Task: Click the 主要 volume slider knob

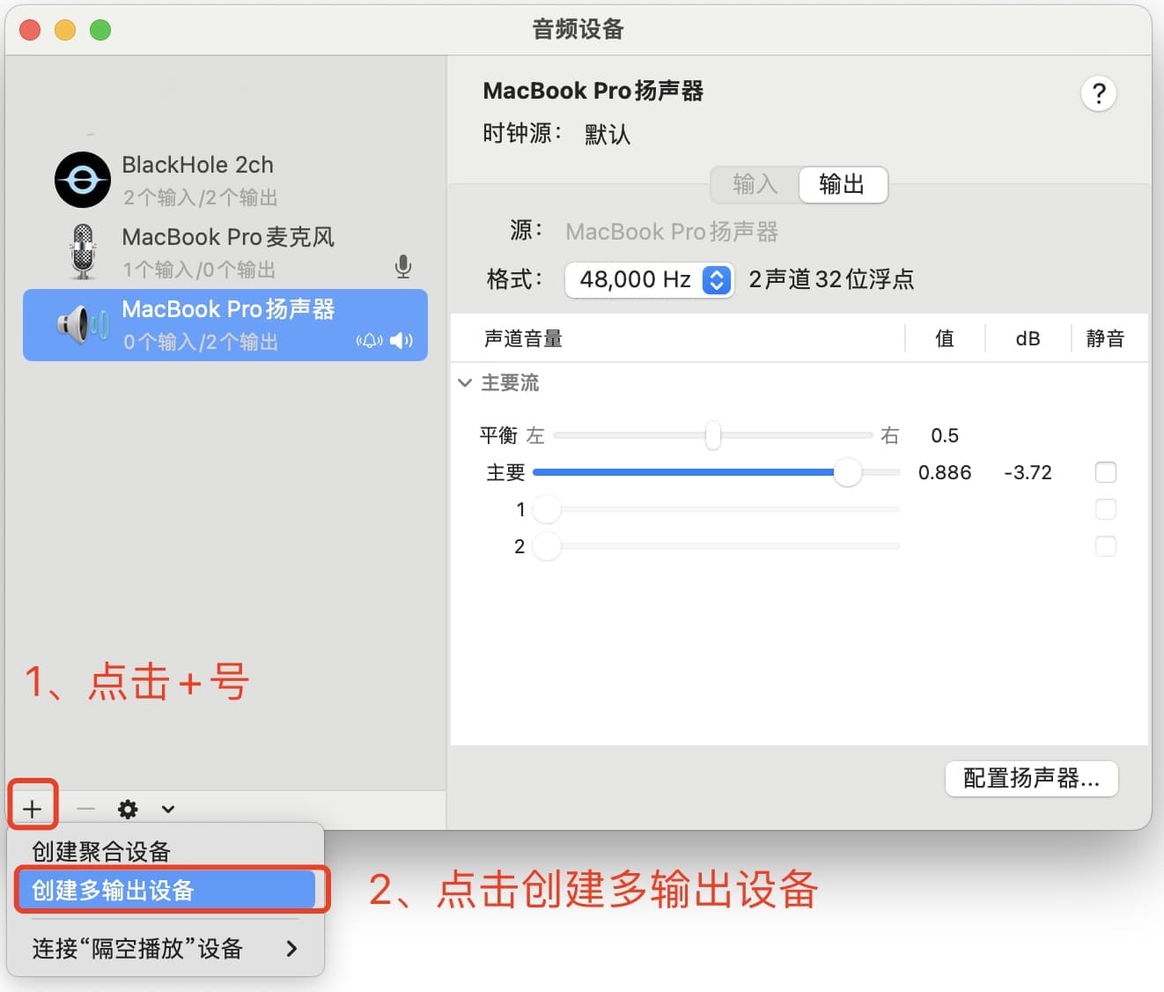Action: 847,472
